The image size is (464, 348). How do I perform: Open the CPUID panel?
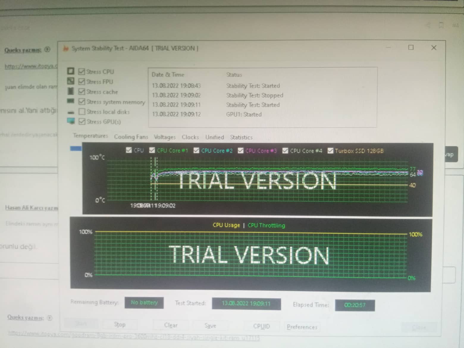coord(261,327)
